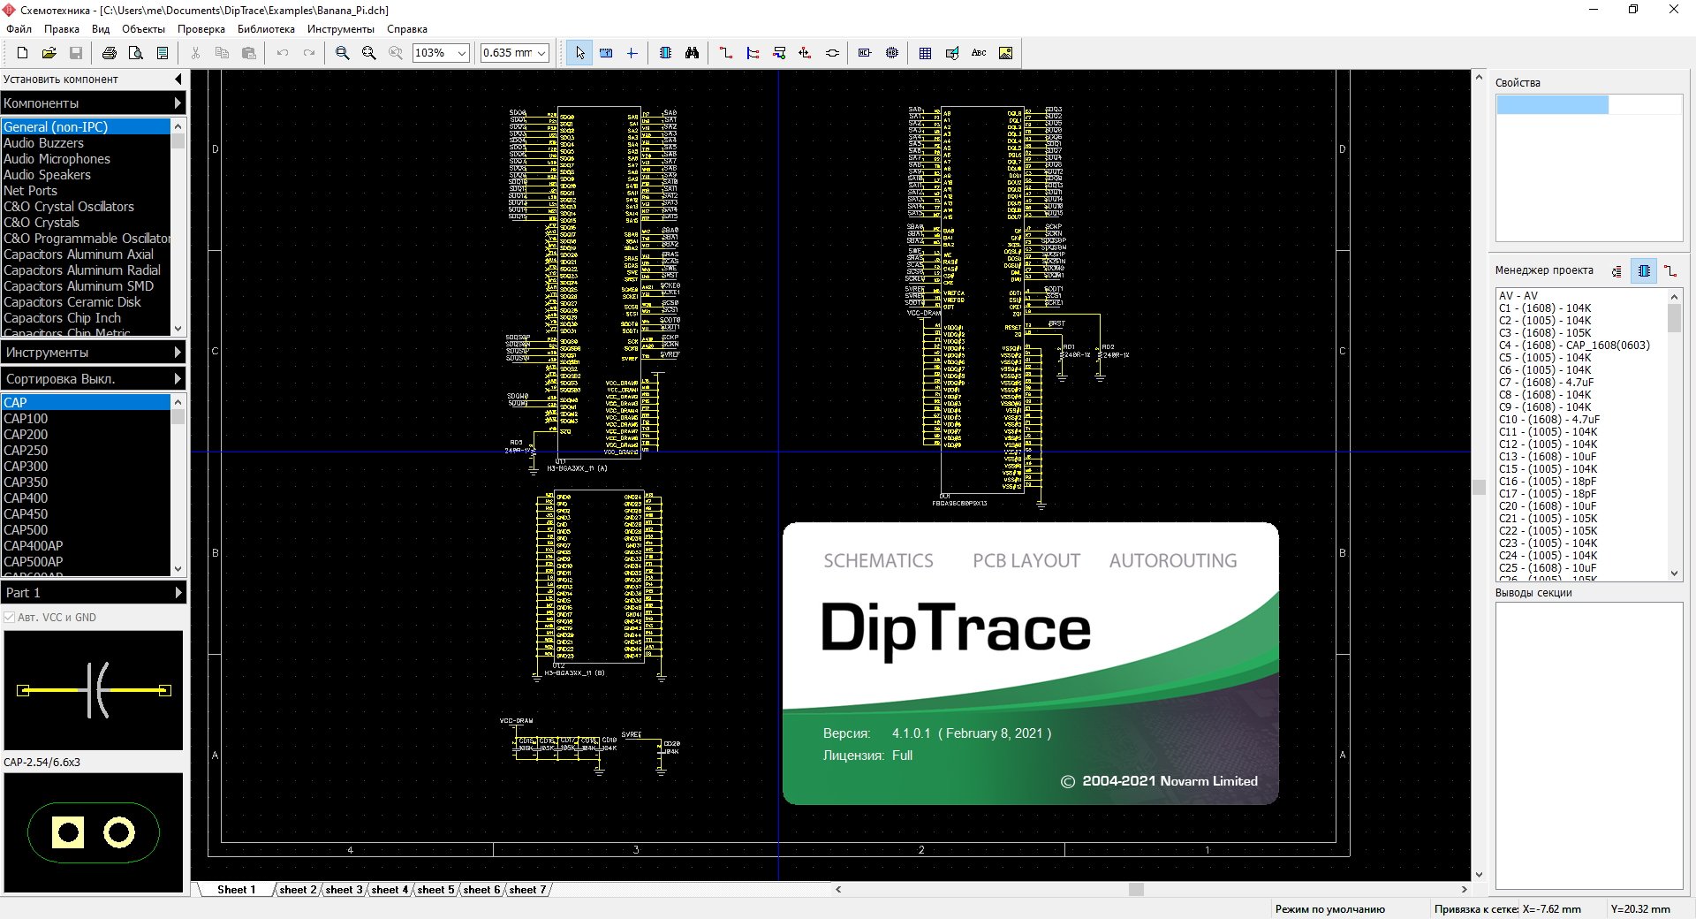Open the titles and sheet setup icon
Screen dimensions: 1696x919
(x=163, y=53)
